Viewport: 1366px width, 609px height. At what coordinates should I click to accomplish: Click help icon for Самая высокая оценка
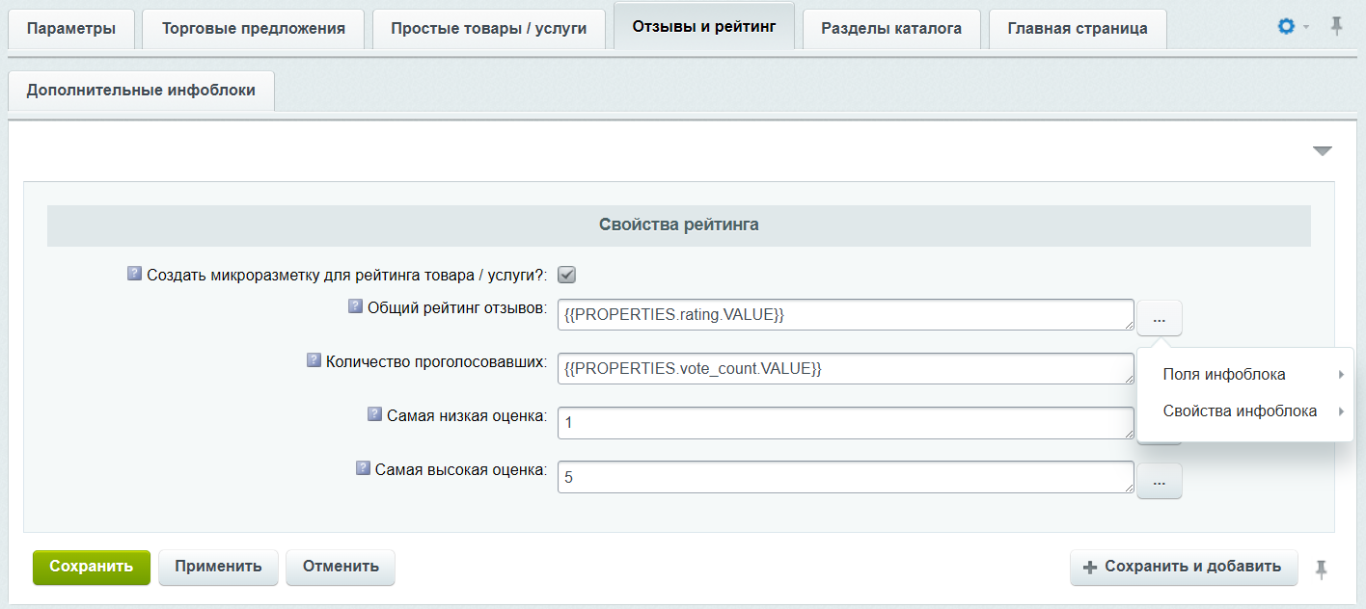click(363, 468)
